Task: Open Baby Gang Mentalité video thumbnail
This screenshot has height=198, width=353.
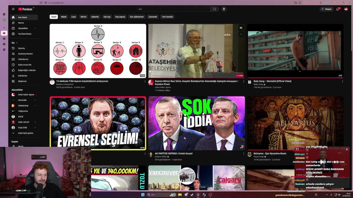Action: tap(295, 51)
